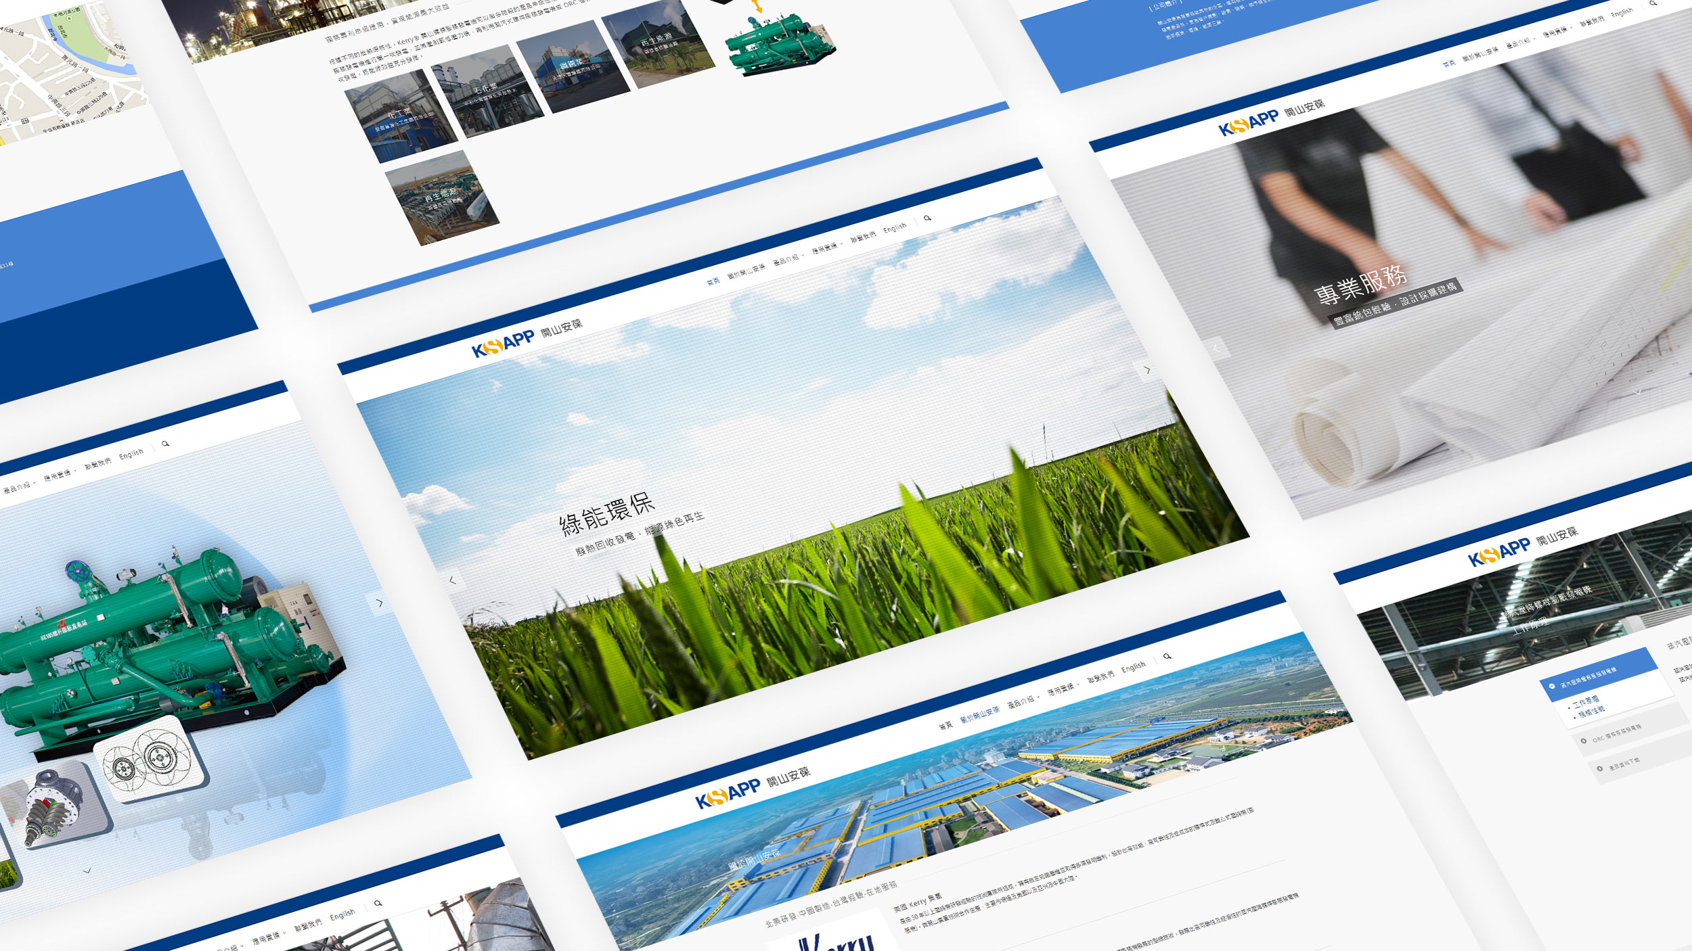1692x951 pixels.
Task: Click gear drawing thumbnail below green machine
Action: point(150,759)
